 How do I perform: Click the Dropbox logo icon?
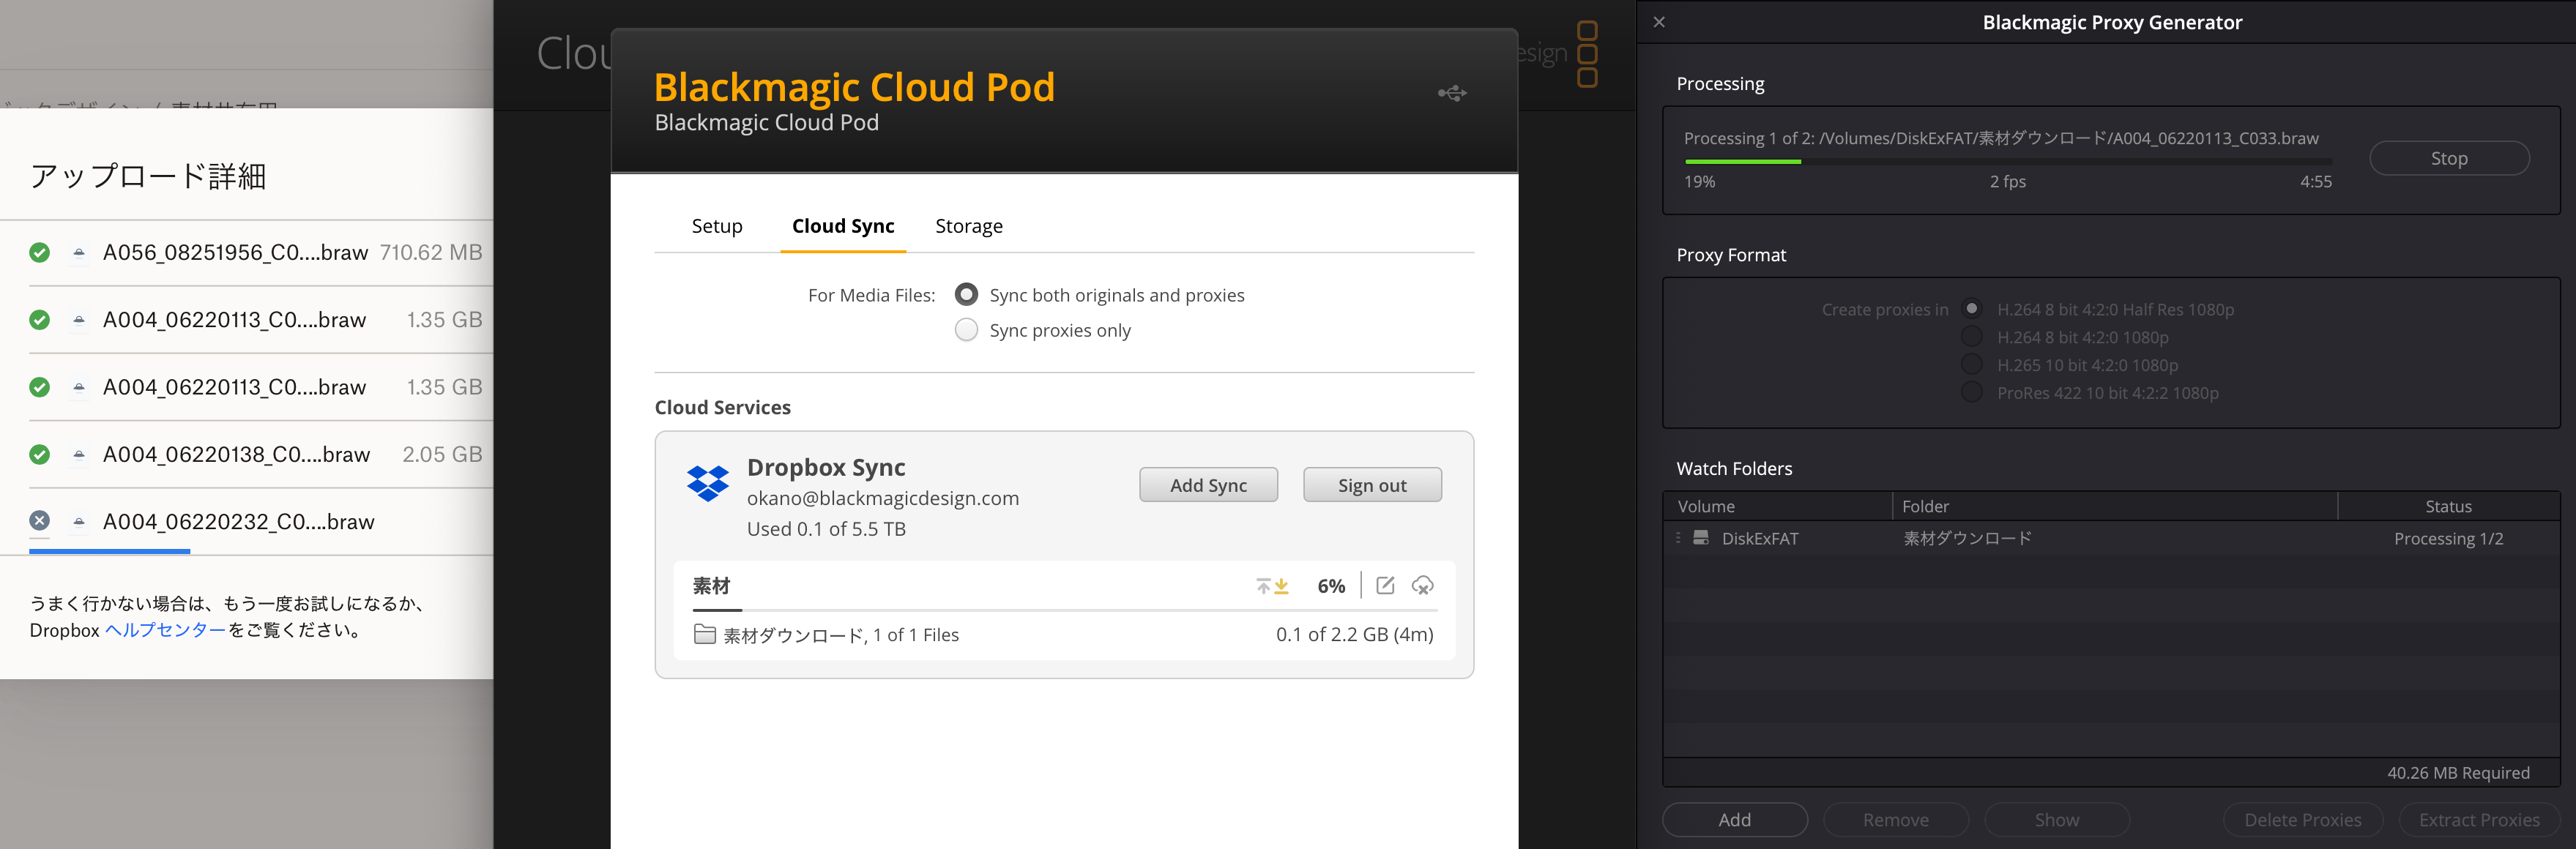click(x=707, y=484)
